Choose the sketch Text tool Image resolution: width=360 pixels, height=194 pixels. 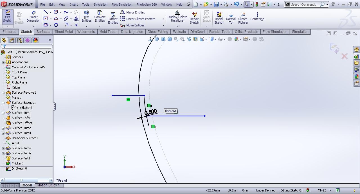click(76, 19)
